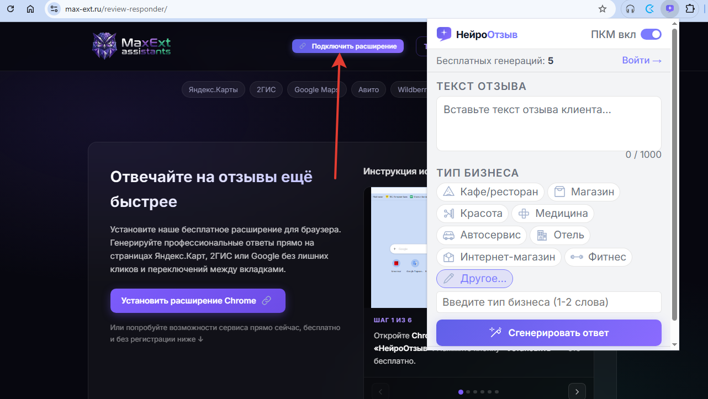Select Кафе/ресторан business type

(x=490, y=191)
